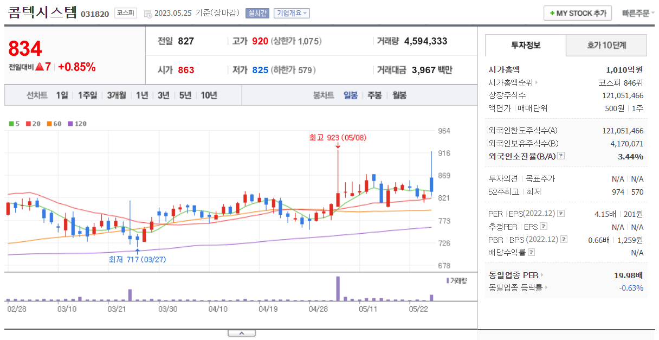Click the 하한가 579 limit text
This screenshot has height=340, width=659.
pos(293,70)
